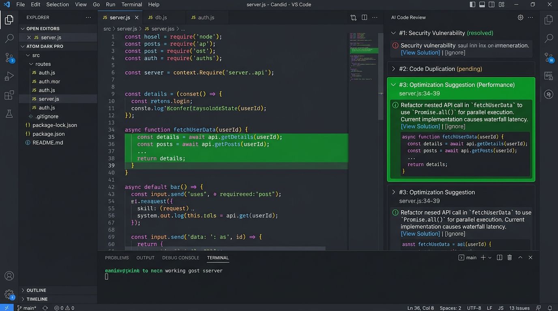
Task: Click Explorer more actions ellipsis
Action: tap(88, 17)
